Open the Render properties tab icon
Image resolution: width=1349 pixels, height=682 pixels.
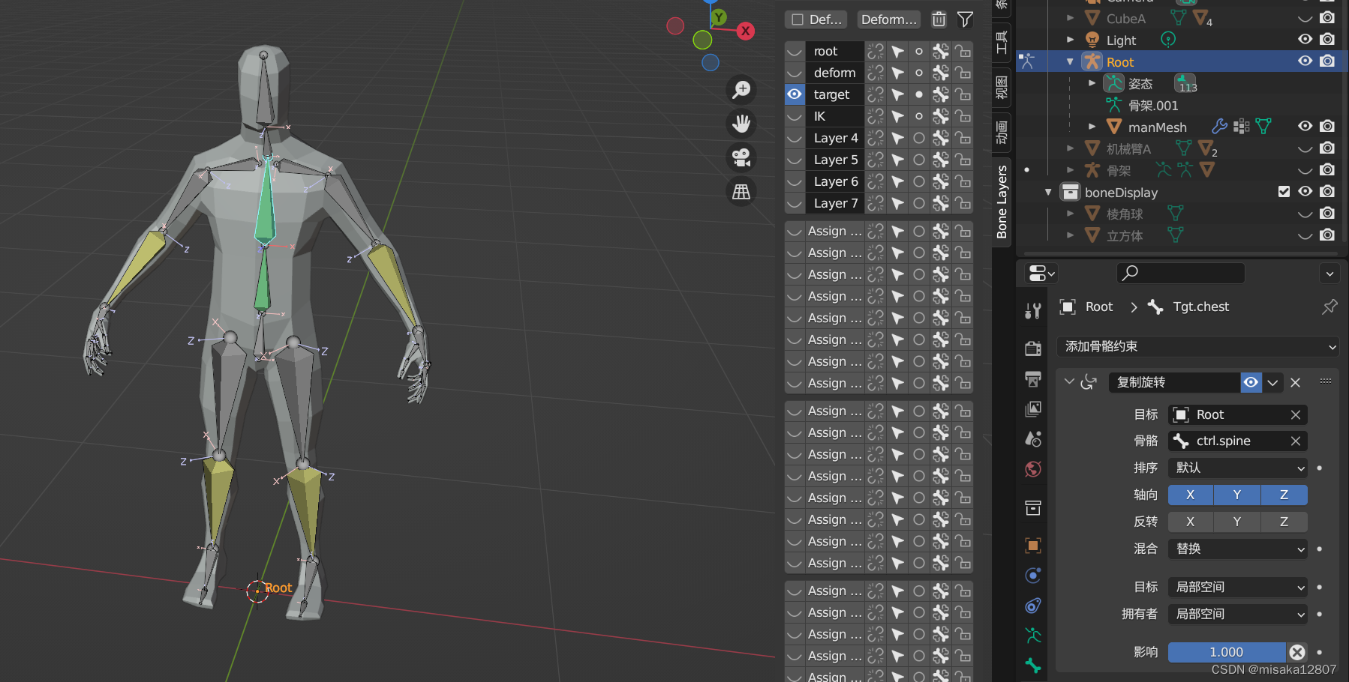point(1033,348)
